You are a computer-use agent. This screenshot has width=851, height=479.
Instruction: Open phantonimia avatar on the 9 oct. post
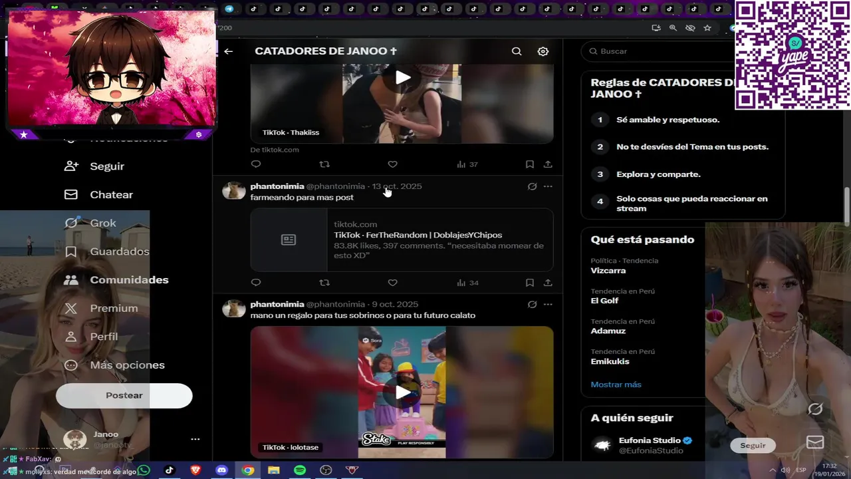point(234,309)
